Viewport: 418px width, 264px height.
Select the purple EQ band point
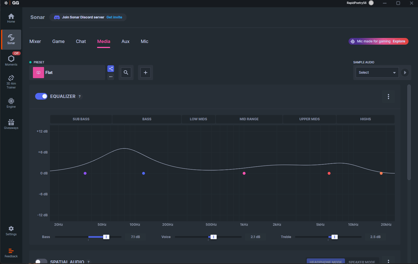(x=85, y=173)
